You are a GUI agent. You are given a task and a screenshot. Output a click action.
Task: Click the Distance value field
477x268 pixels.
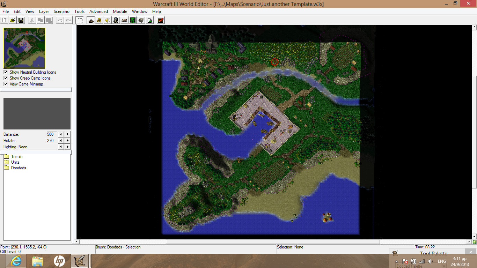pyautogui.click(x=51, y=134)
